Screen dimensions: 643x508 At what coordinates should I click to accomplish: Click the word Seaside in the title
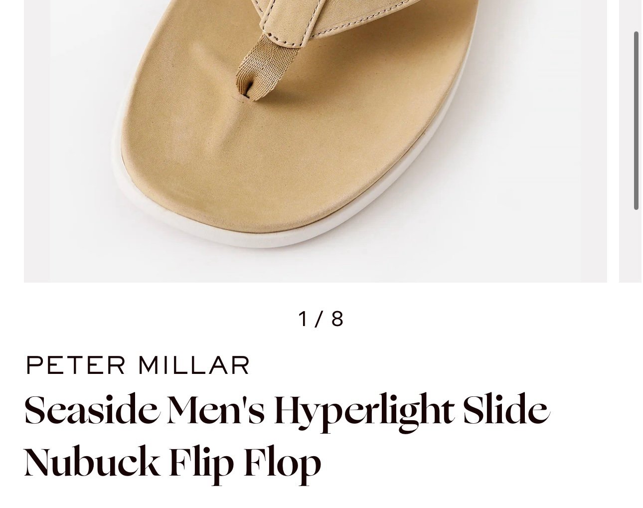[x=92, y=411]
